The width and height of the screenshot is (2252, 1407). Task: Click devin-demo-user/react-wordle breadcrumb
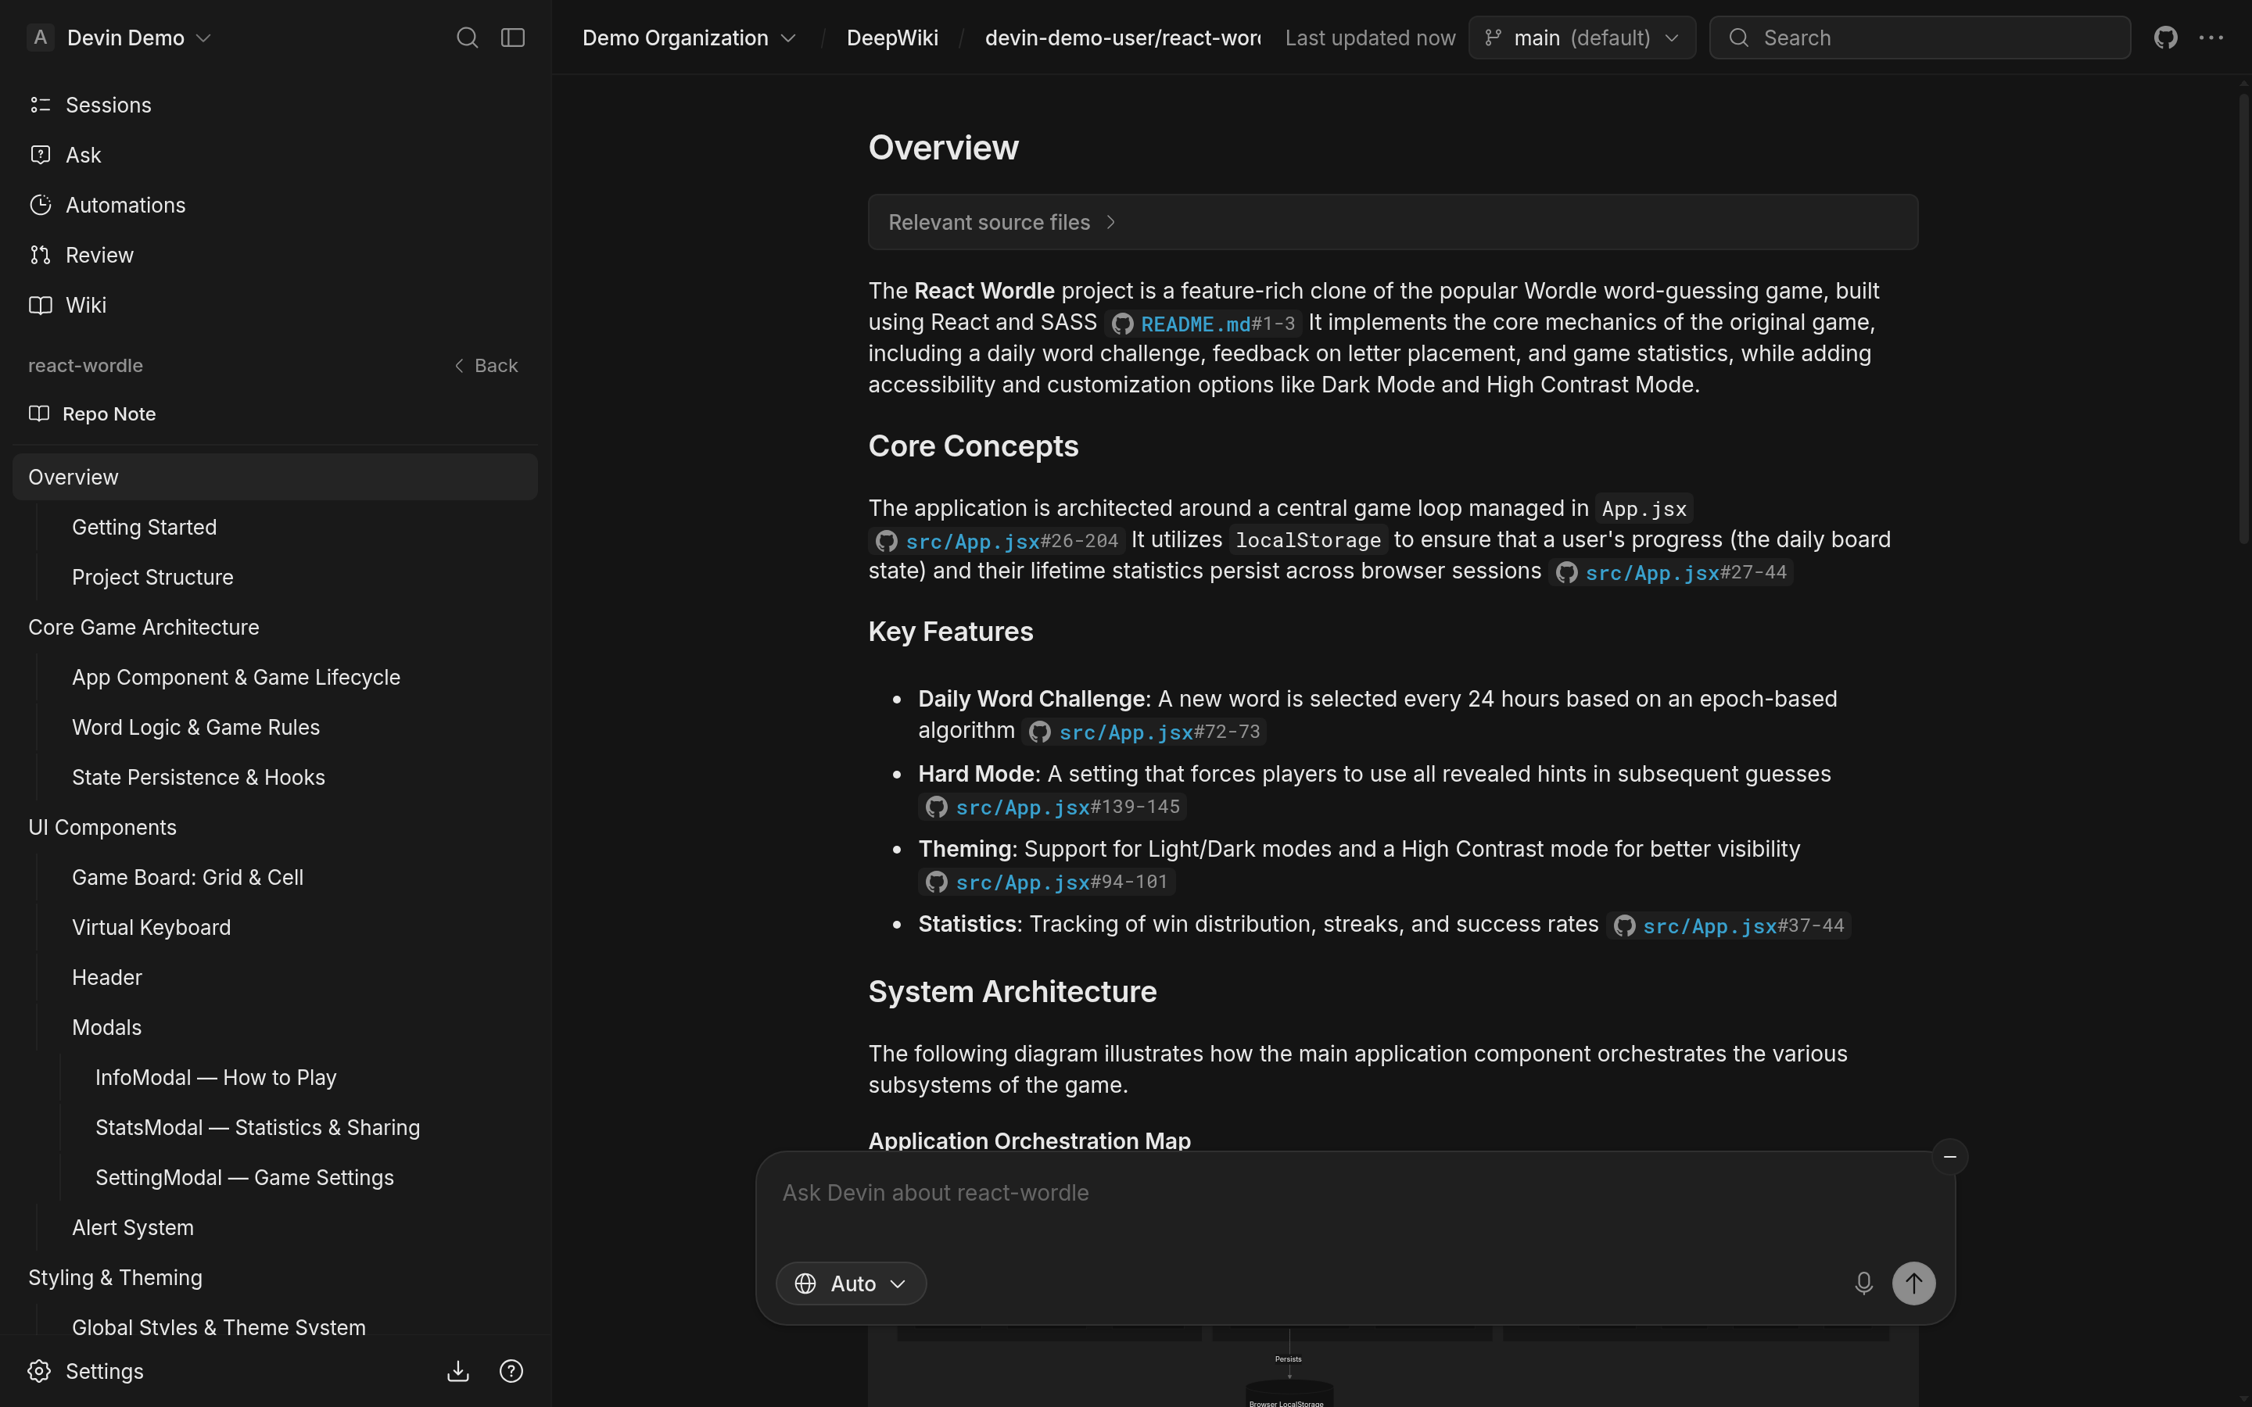[x=1122, y=38]
